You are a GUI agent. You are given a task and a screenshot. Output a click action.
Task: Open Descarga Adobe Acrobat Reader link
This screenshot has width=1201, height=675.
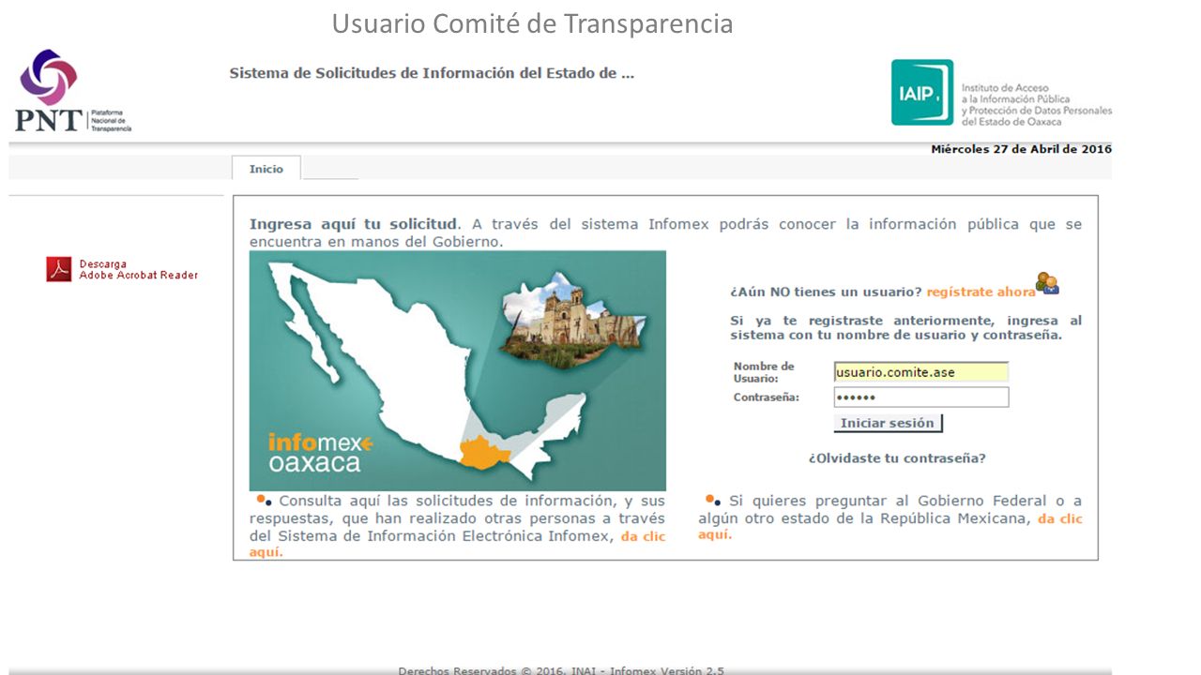click(138, 270)
